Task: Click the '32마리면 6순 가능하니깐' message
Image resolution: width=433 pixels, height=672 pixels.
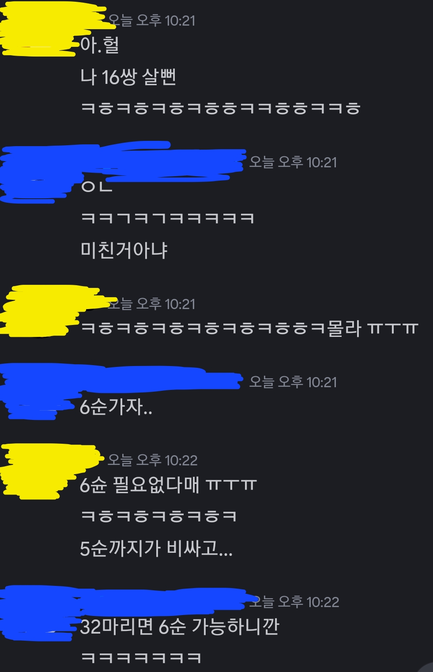Action: coord(180,627)
